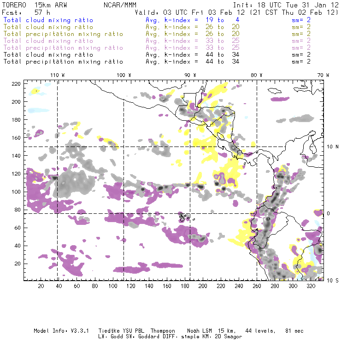The image size is (341, 341).
Task: Click the "Fcst: 57 h" forecast label
Action: click(26, 12)
